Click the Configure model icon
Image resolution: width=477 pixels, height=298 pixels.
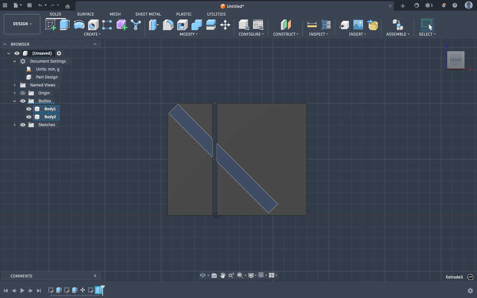point(244,25)
